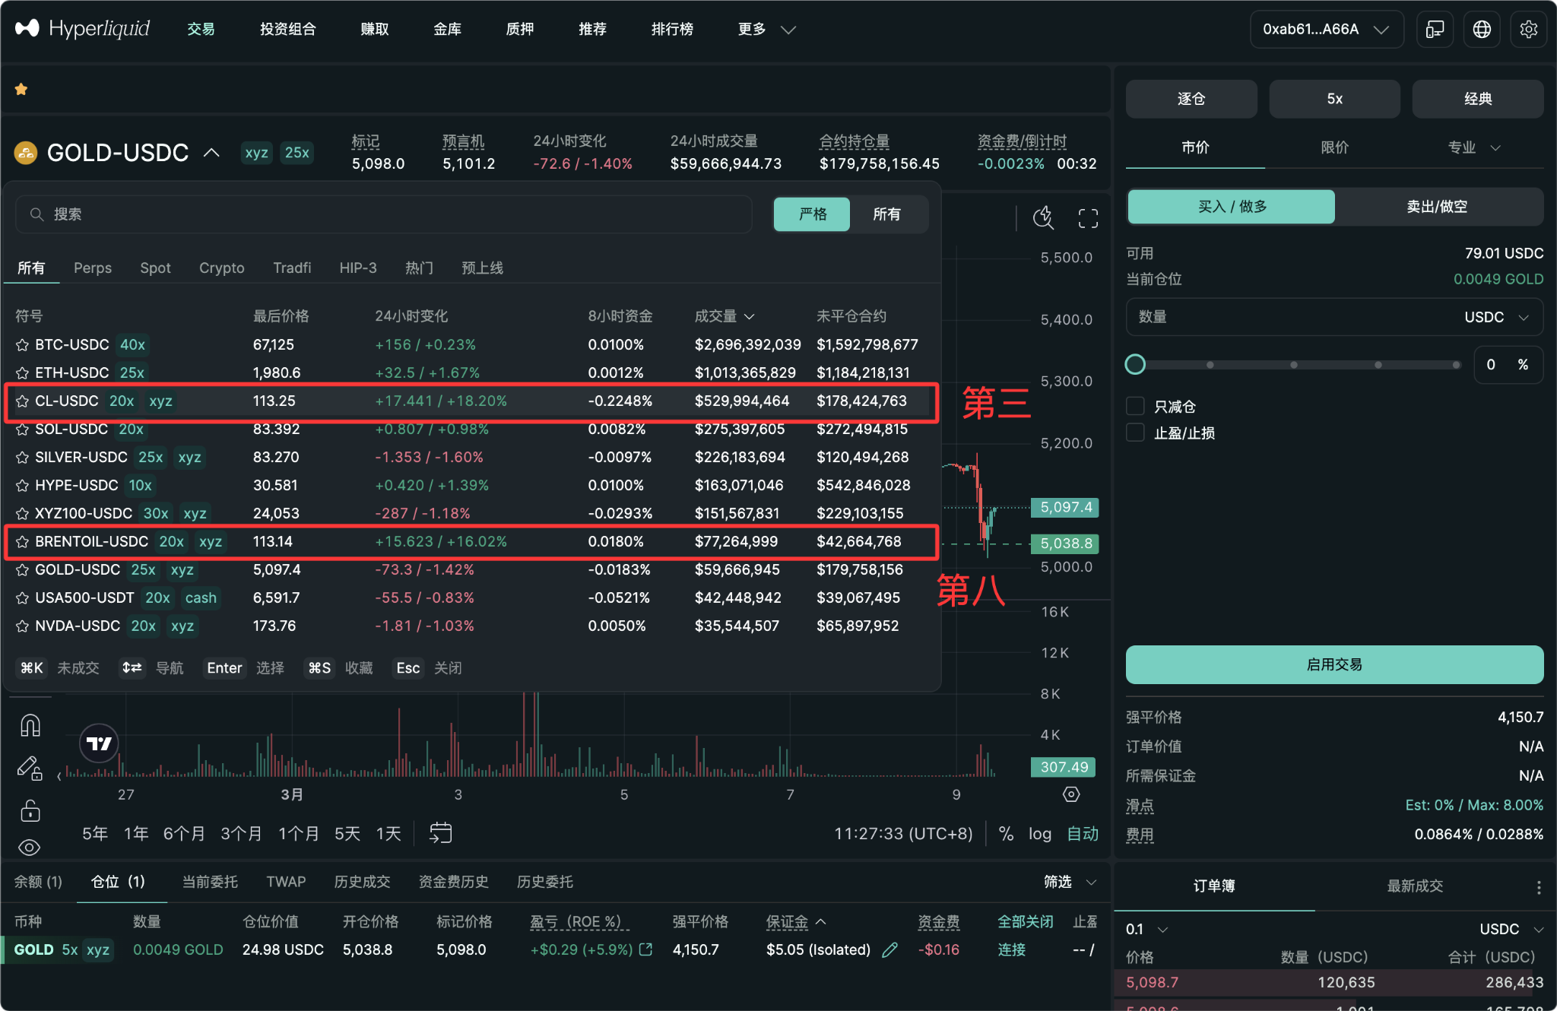Collapse the GOLD-USDC pair selector chevron
The image size is (1557, 1011).
click(211, 152)
